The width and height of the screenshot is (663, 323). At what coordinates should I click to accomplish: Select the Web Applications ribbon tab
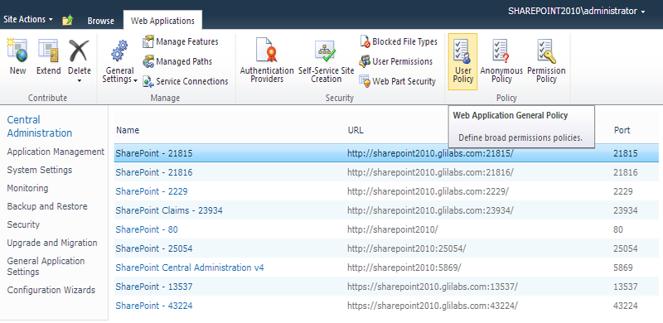162,21
